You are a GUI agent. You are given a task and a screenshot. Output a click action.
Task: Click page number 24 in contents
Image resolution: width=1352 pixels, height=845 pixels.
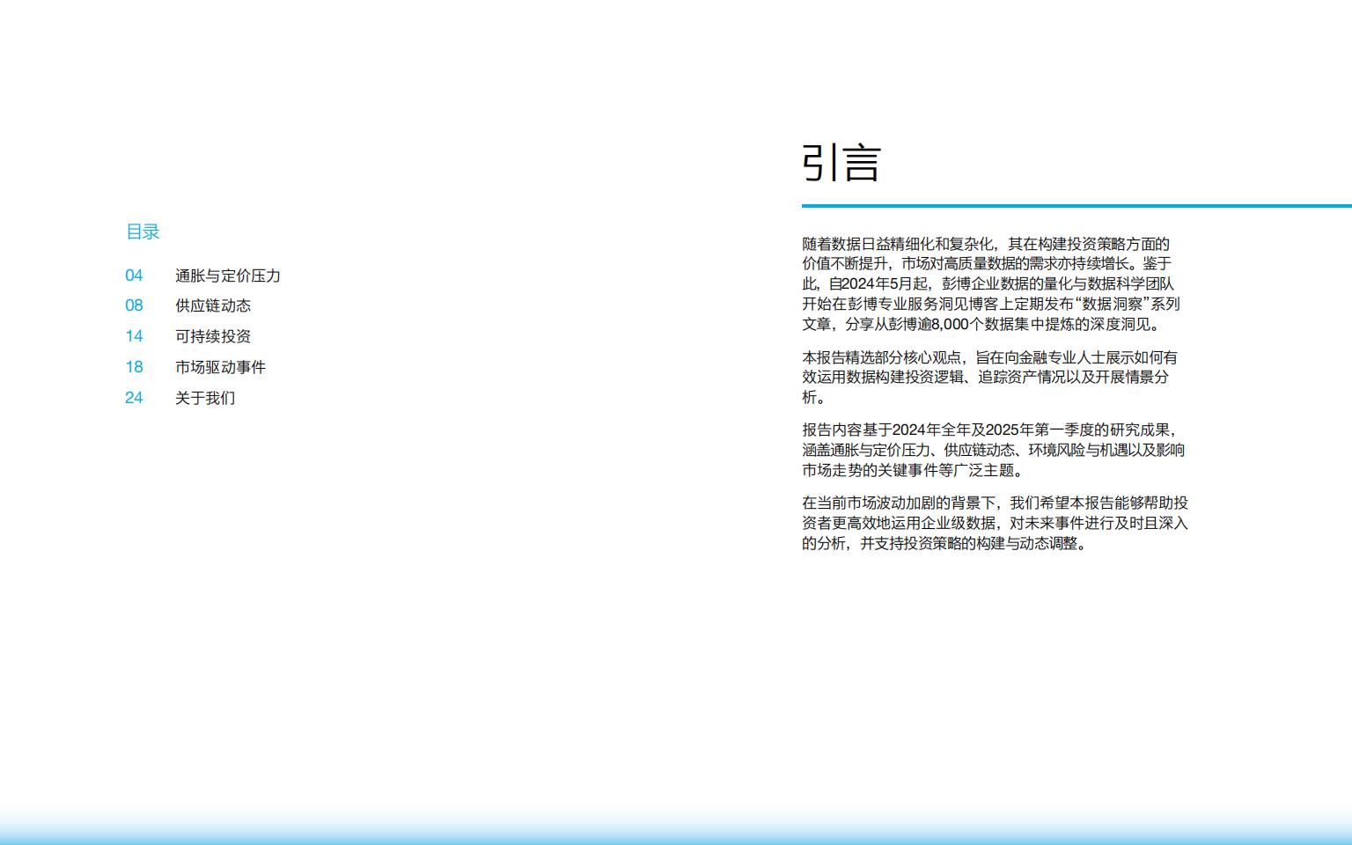134,398
